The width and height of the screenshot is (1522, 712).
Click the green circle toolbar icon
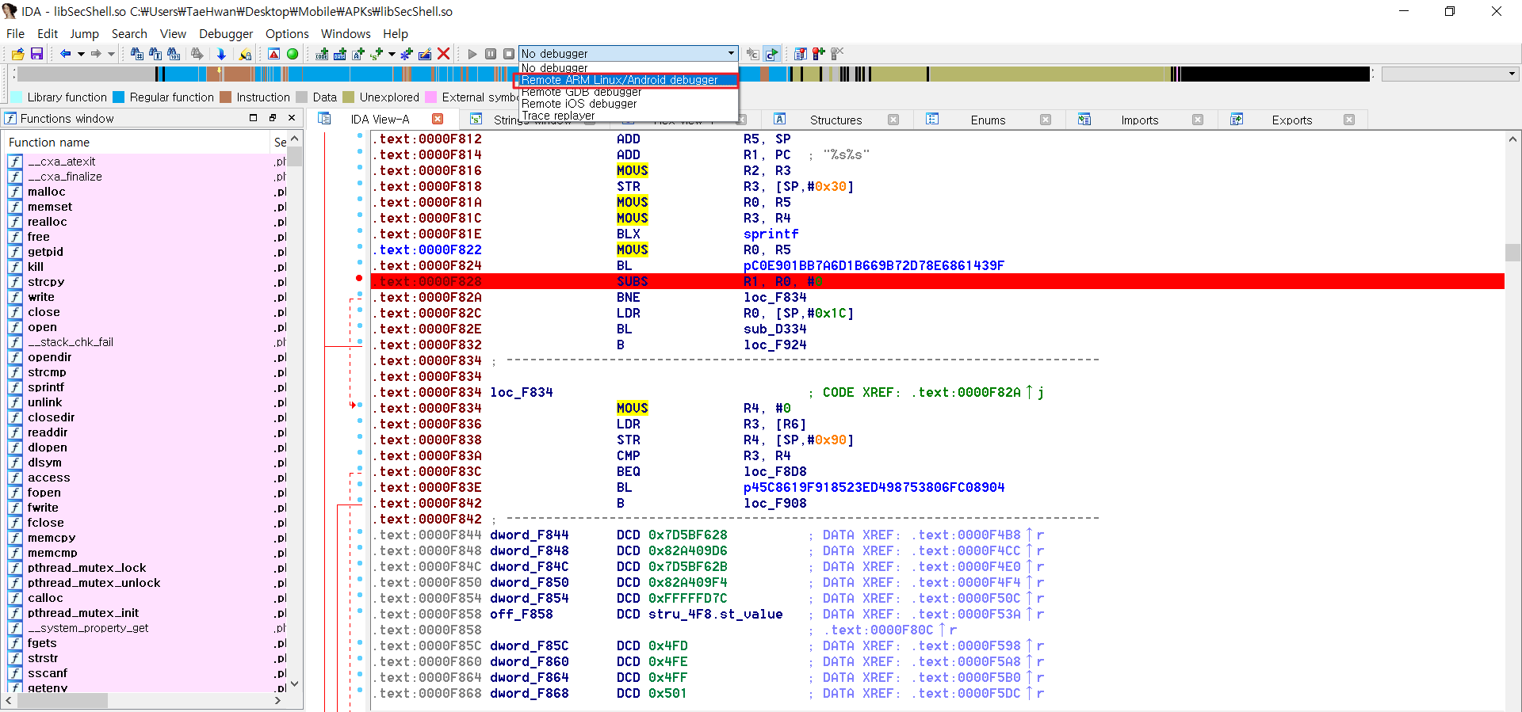pos(293,54)
